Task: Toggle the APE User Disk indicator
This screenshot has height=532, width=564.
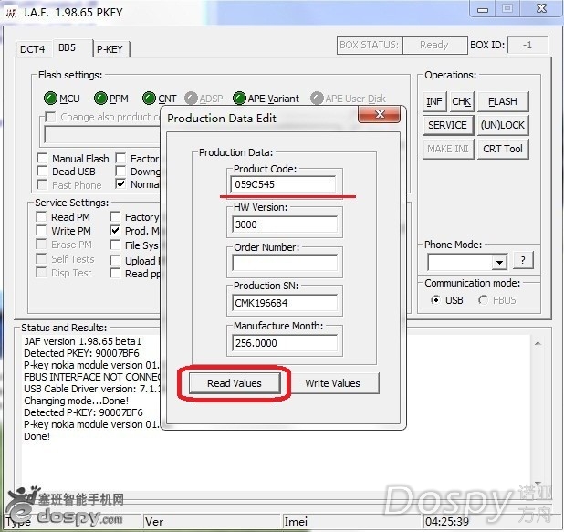Action: coord(317,99)
